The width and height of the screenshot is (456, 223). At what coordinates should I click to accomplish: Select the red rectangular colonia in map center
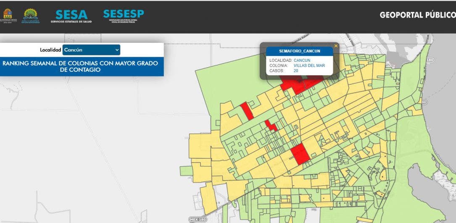tap(300, 154)
